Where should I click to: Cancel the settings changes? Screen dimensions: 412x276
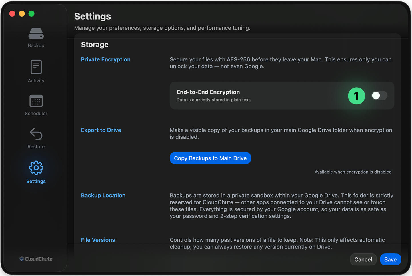[363, 259]
